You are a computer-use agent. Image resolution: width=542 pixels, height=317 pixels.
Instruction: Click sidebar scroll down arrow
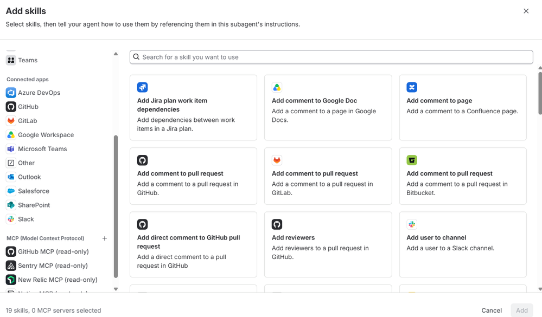pyautogui.click(x=116, y=289)
